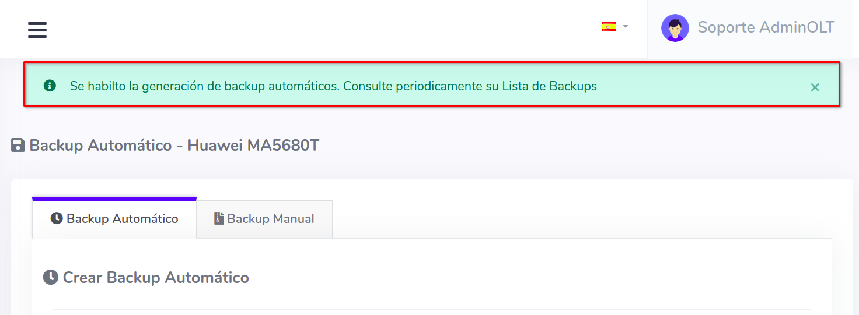Click the floppy disk icon beside page title
Image resolution: width=859 pixels, height=315 pixels.
coord(18,145)
